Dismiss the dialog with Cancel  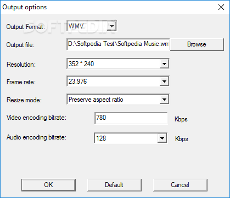pyautogui.click(x=180, y=185)
